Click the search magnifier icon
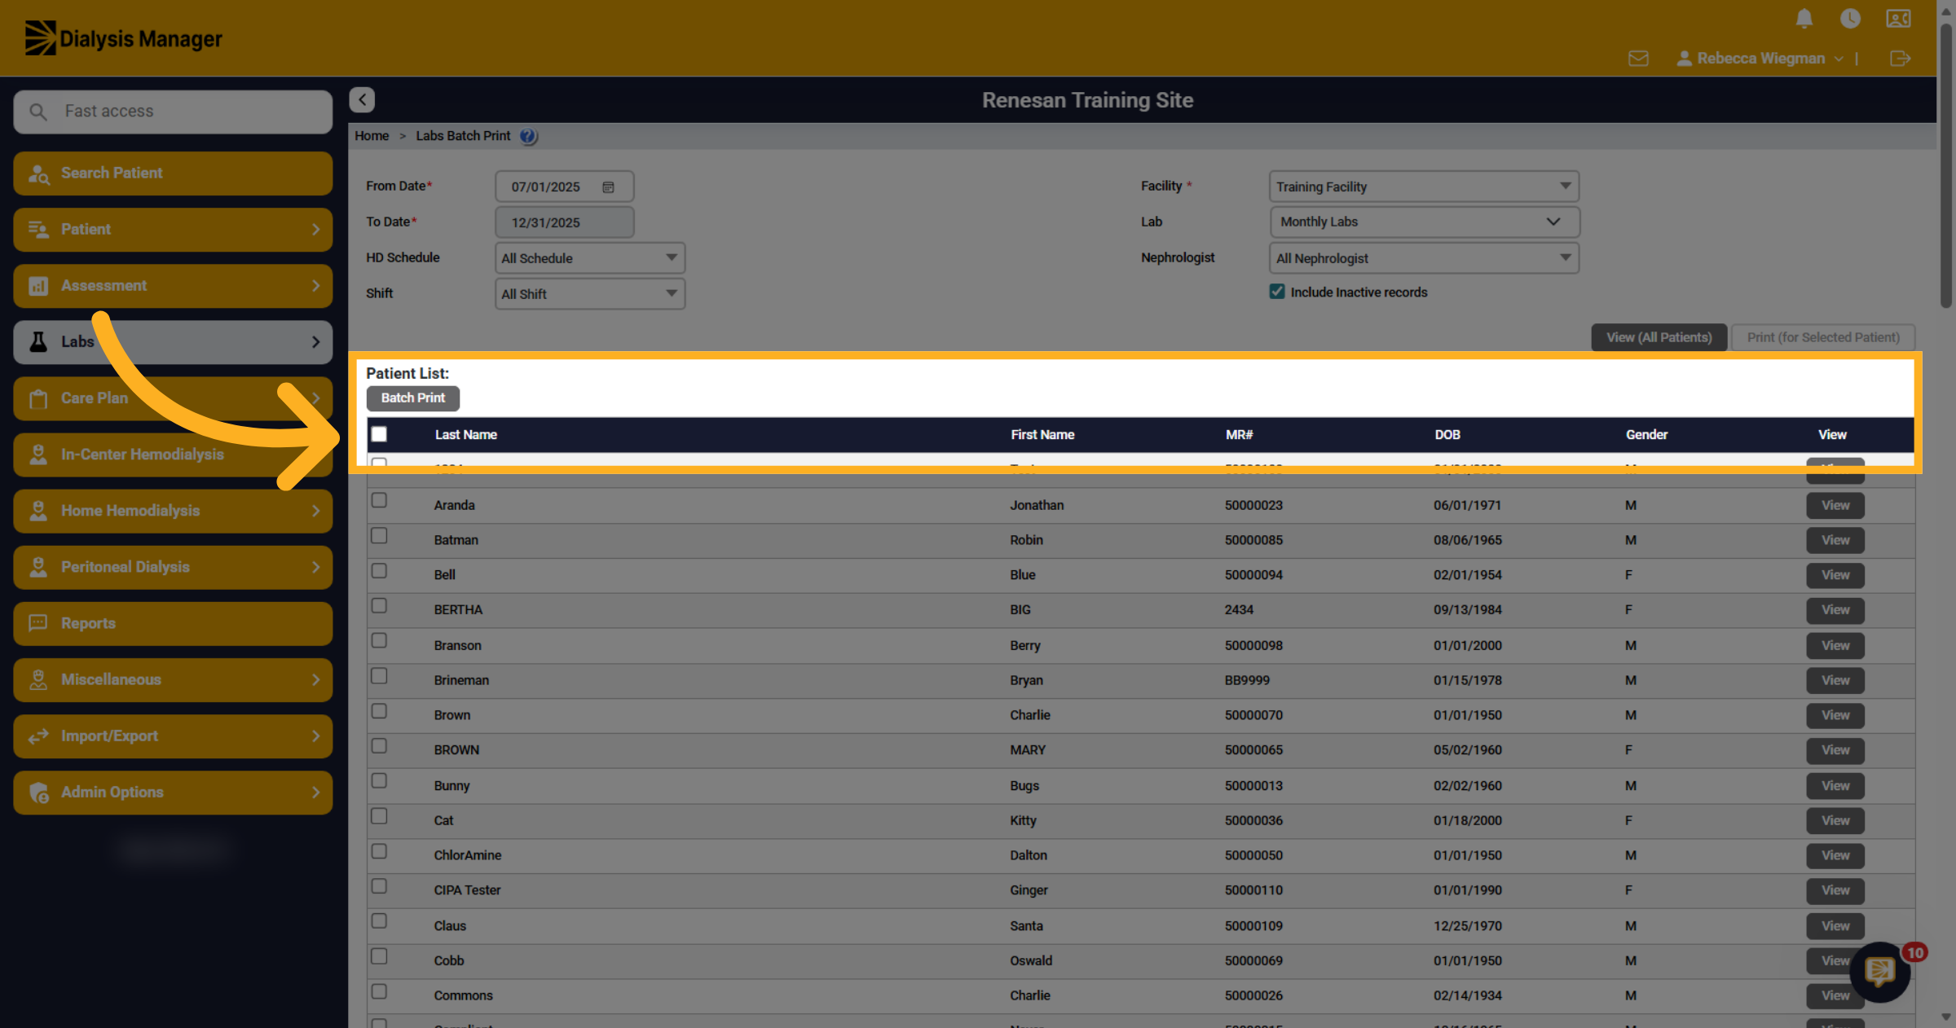This screenshot has width=1956, height=1028. pos(38,112)
